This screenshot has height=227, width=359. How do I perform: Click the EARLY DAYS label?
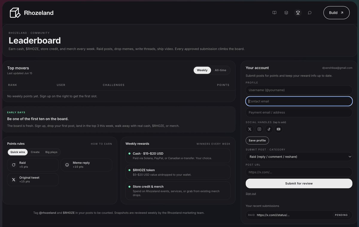16,112
